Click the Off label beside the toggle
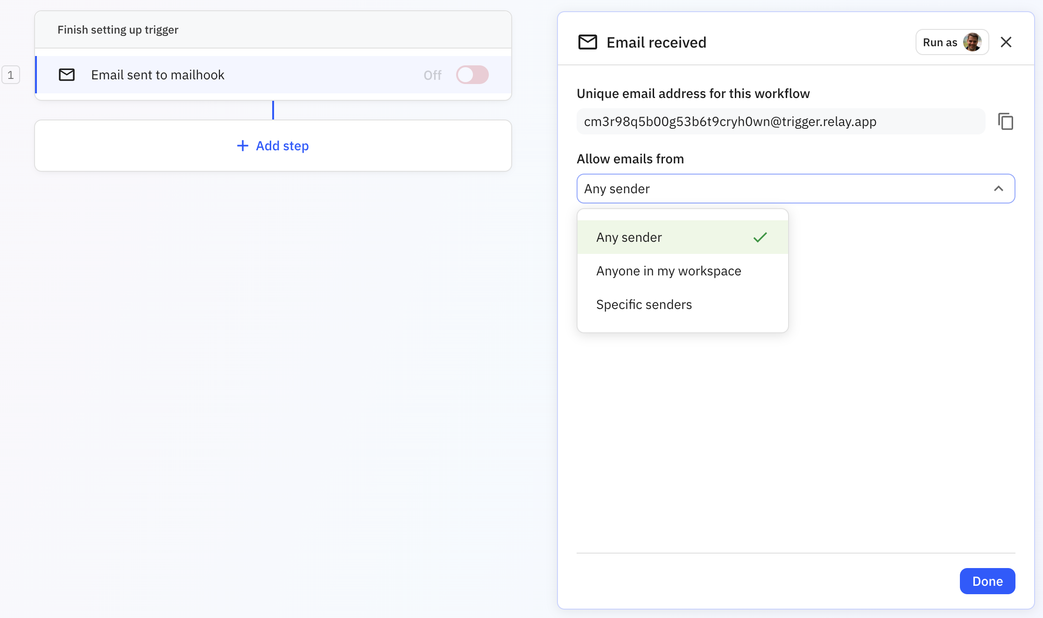 (432, 75)
